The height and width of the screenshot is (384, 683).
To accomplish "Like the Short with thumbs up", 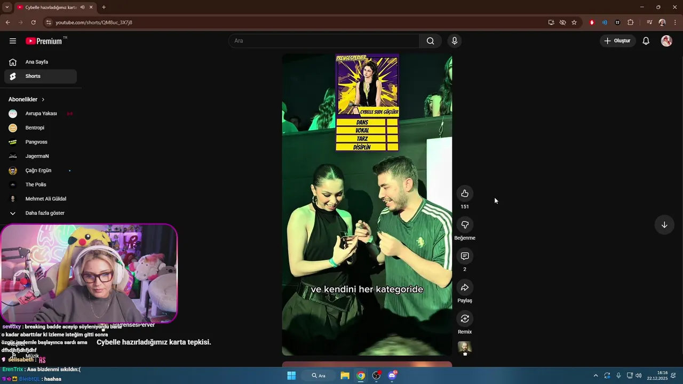I will coord(465,194).
